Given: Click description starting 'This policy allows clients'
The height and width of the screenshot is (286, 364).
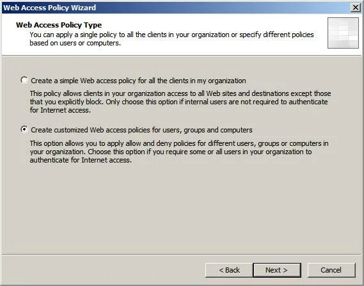Looking at the screenshot, I should tap(180, 102).
